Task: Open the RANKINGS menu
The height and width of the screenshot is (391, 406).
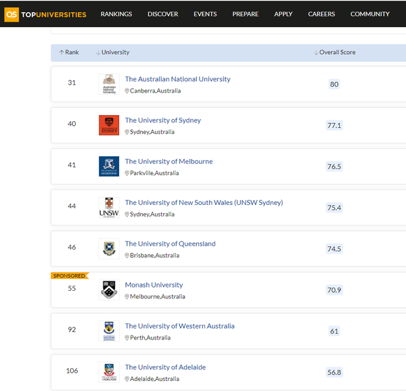Action: tap(116, 14)
